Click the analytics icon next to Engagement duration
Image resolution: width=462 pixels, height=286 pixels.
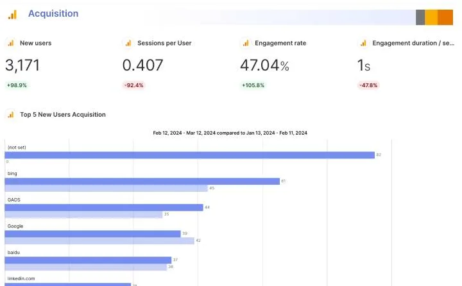click(363, 44)
